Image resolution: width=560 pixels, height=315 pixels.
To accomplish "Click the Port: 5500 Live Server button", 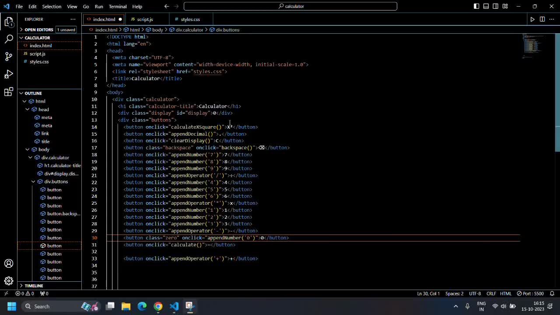I will [x=530, y=294].
